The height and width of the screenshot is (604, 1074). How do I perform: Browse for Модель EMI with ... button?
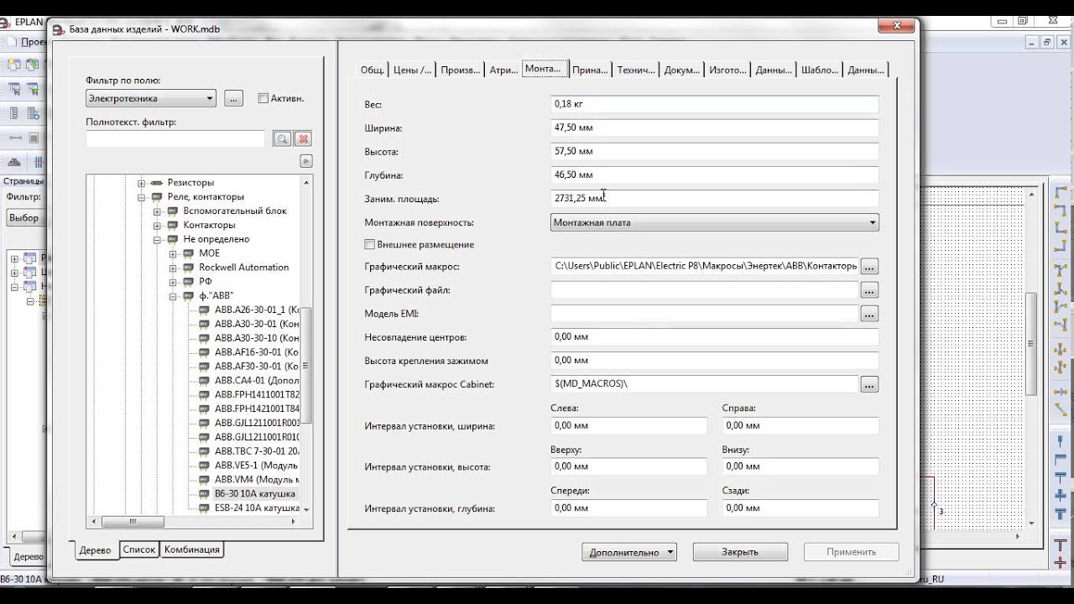869,314
